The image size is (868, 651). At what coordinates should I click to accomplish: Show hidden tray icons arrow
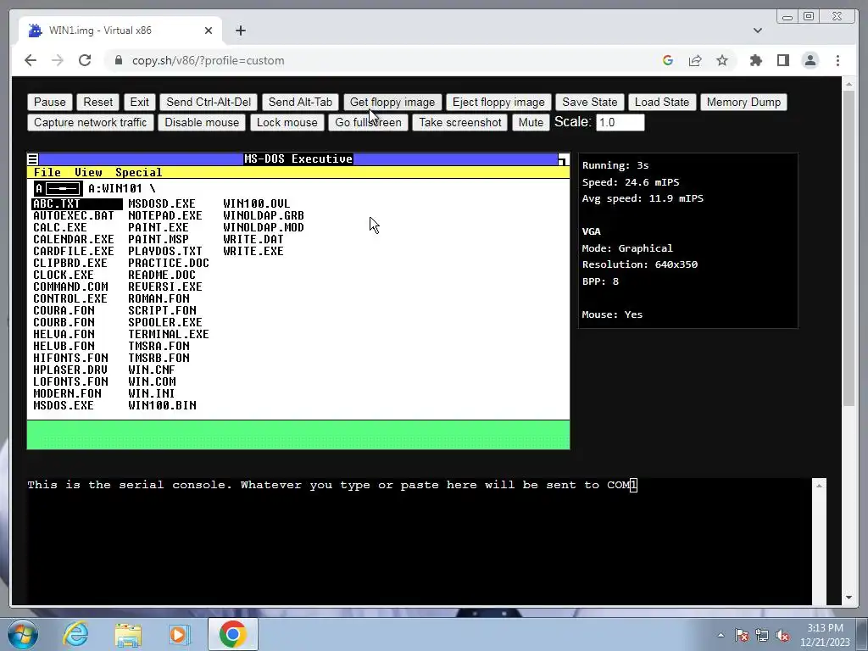[721, 635]
